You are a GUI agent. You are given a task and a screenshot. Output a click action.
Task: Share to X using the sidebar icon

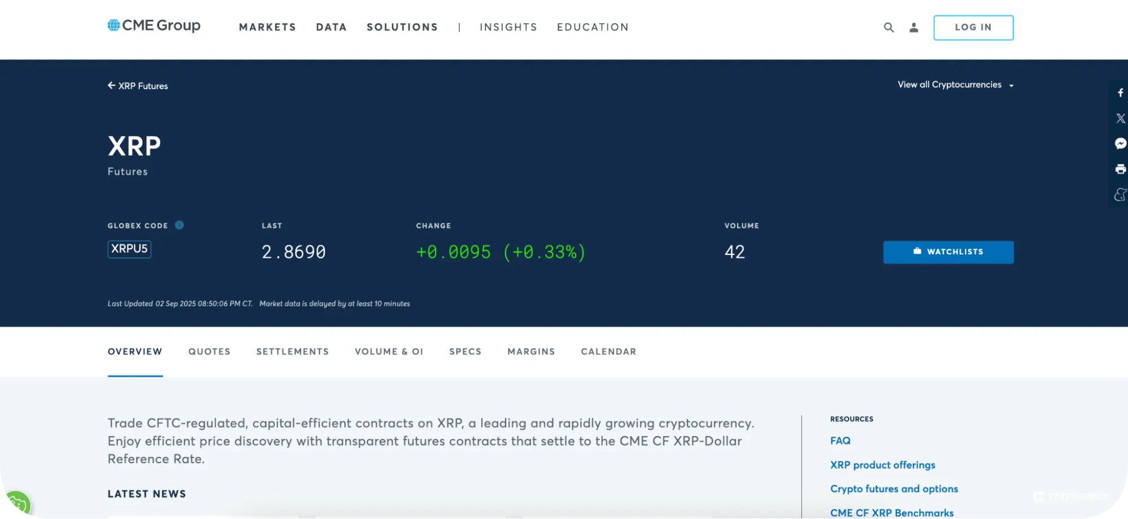pyautogui.click(x=1120, y=118)
